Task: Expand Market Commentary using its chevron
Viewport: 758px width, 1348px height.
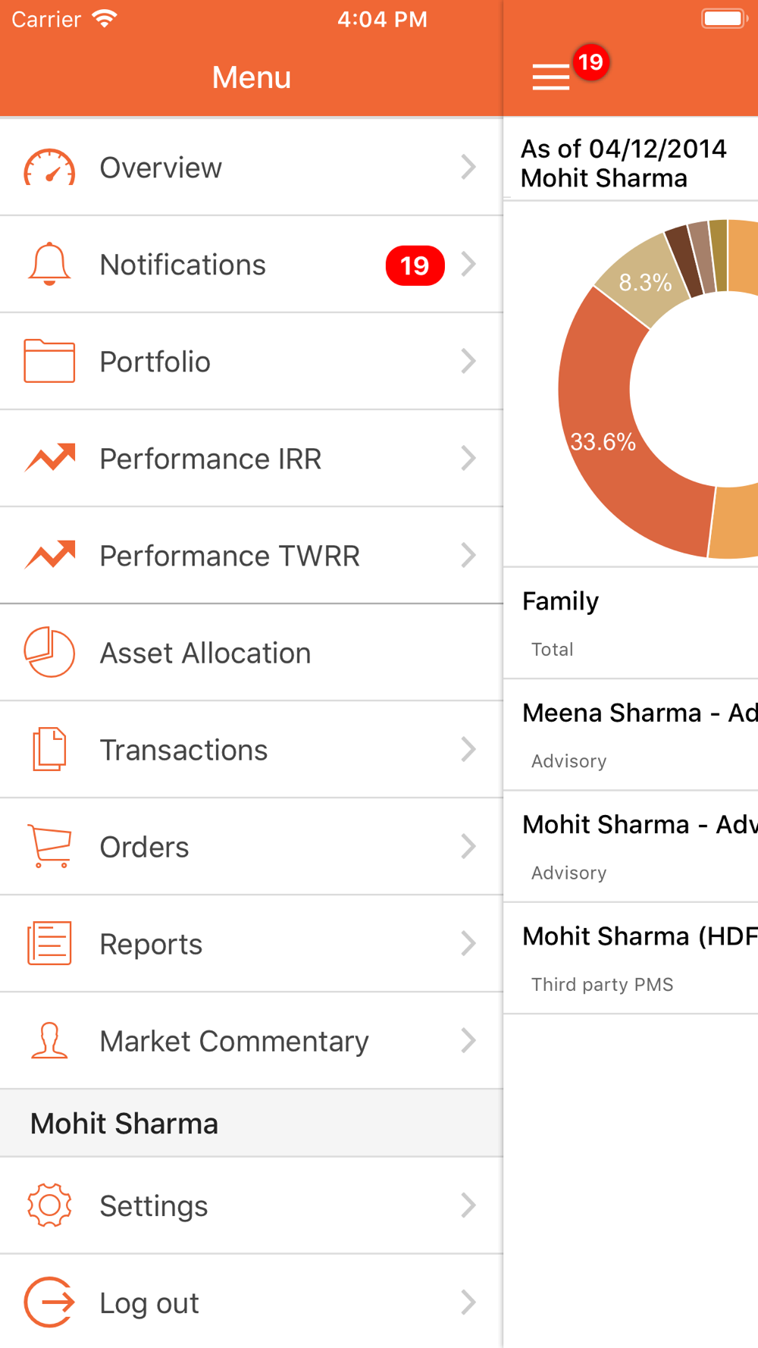Action: pyautogui.click(x=468, y=1041)
